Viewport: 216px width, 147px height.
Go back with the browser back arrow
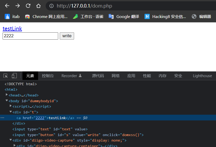(7, 6)
